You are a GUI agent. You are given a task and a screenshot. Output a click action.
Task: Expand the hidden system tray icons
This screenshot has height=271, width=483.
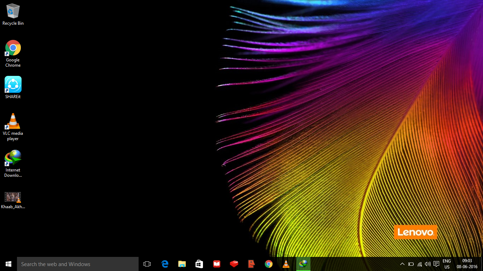click(402, 264)
